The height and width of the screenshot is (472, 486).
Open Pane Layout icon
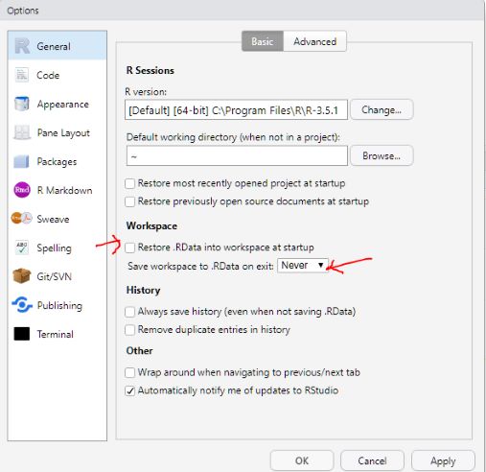pos(22,132)
